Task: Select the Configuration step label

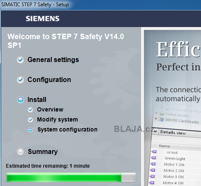Action: click(x=49, y=80)
